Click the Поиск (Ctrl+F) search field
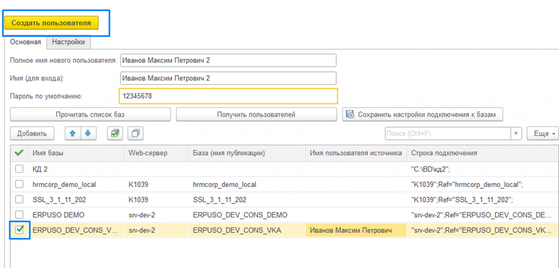559x268 pixels. [448, 134]
